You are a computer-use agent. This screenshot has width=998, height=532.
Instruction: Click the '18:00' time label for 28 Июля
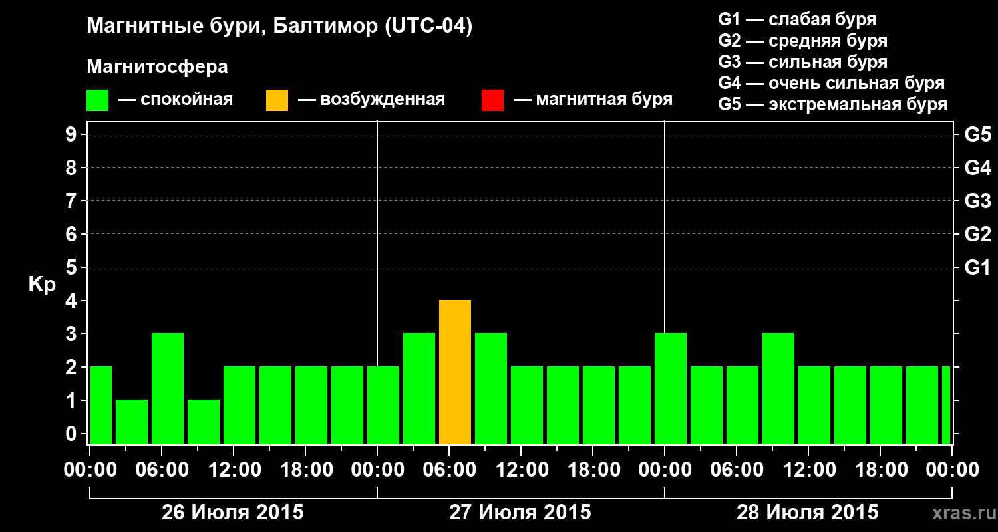pyautogui.click(x=880, y=470)
